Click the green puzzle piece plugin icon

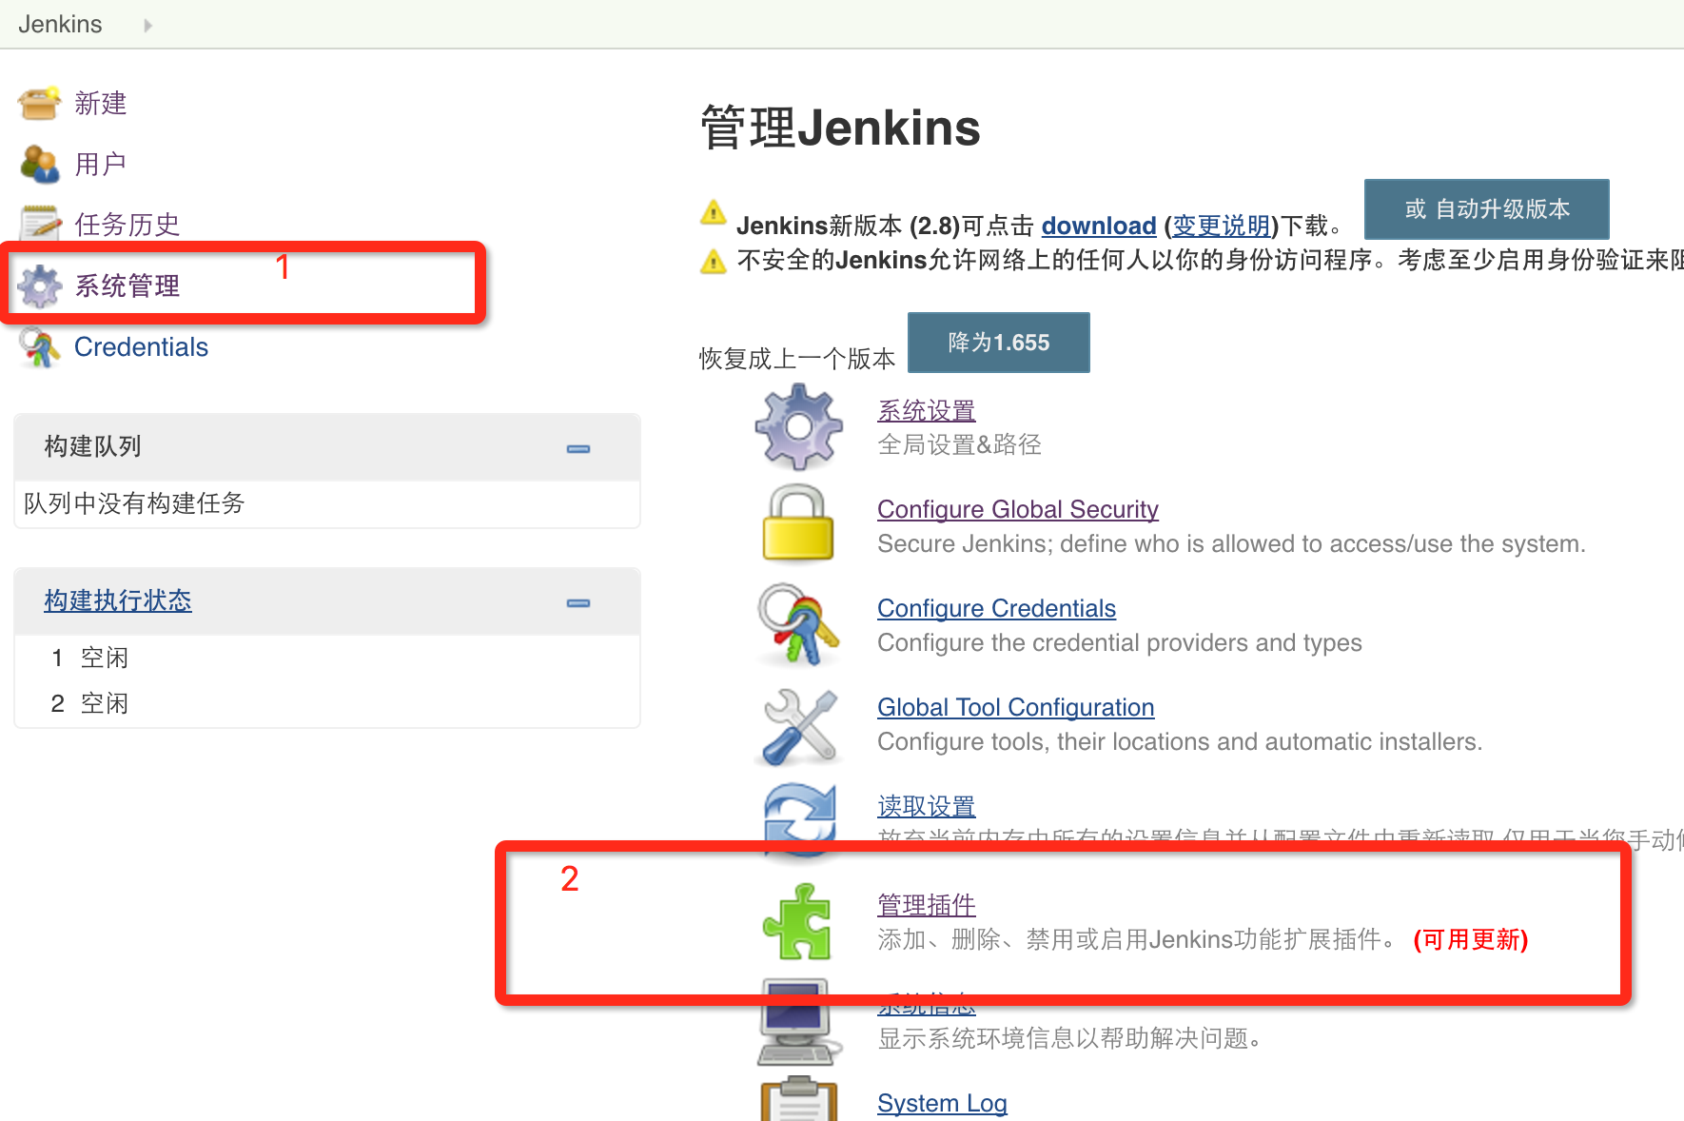pos(797,921)
